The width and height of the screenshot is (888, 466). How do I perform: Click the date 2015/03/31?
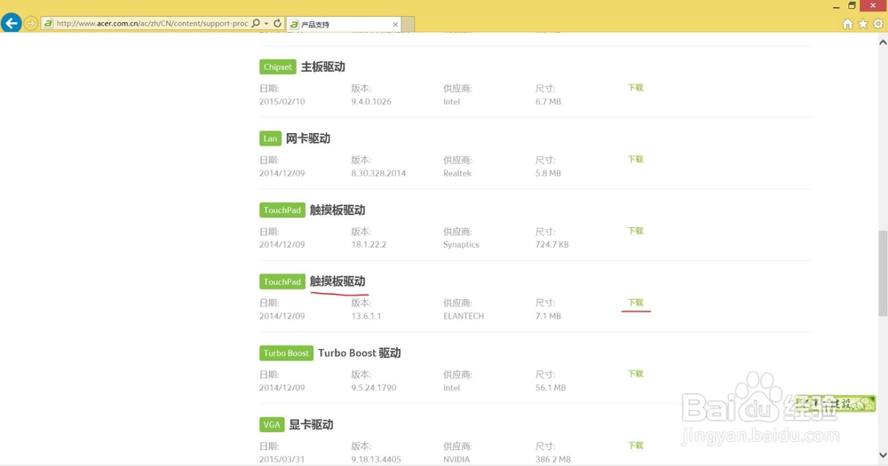(x=282, y=459)
